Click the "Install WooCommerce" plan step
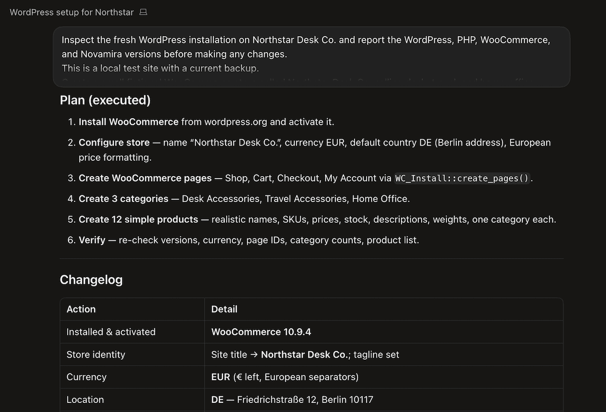The width and height of the screenshot is (606, 412). point(207,122)
